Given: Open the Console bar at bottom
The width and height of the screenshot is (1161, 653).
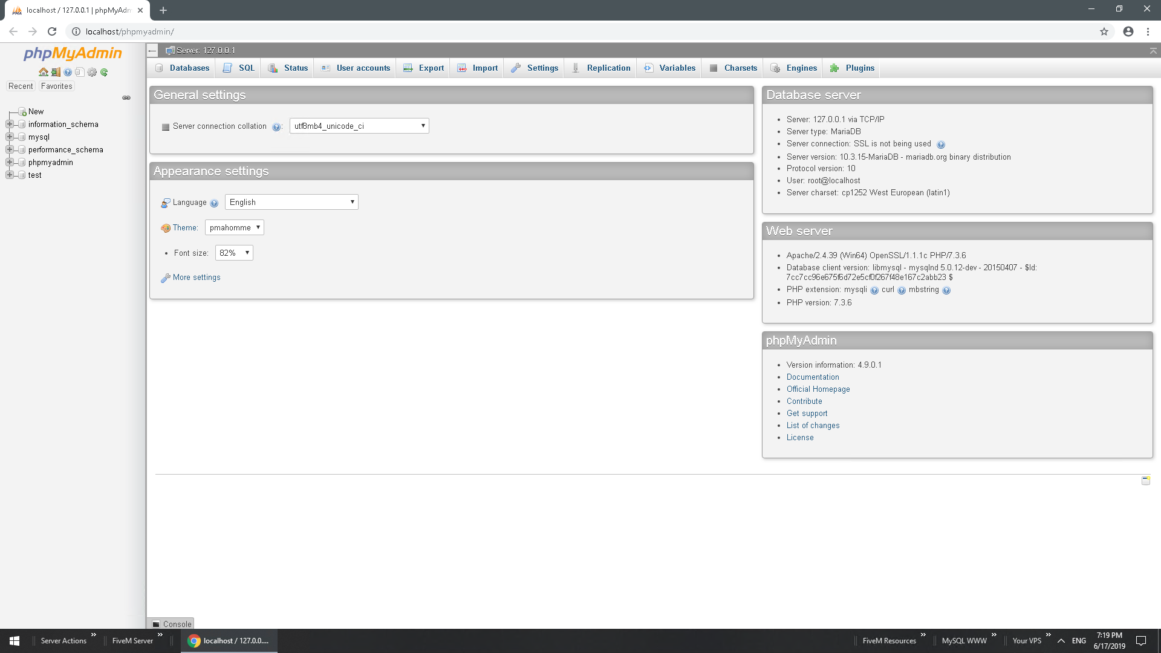Looking at the screenshot, I should tap(171, 624).
